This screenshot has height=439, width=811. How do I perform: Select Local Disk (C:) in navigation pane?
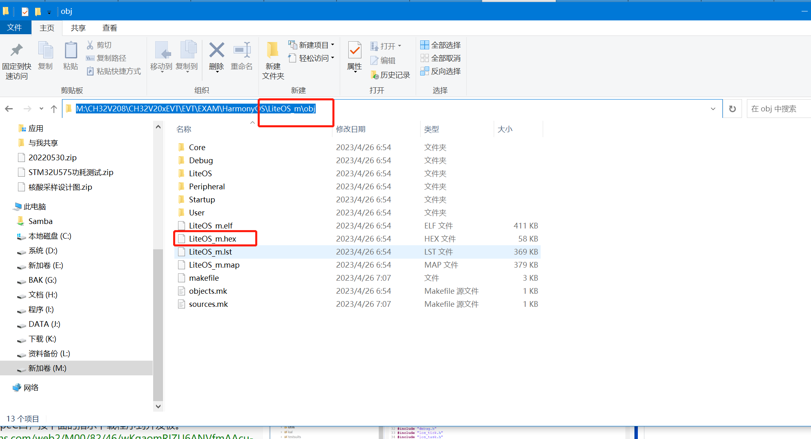(49, 236)
